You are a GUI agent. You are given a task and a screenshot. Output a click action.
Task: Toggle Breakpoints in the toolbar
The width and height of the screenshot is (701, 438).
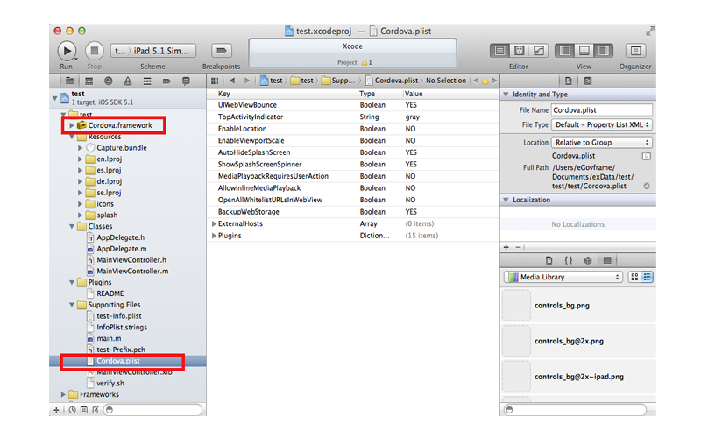click(x=221, y=51)
